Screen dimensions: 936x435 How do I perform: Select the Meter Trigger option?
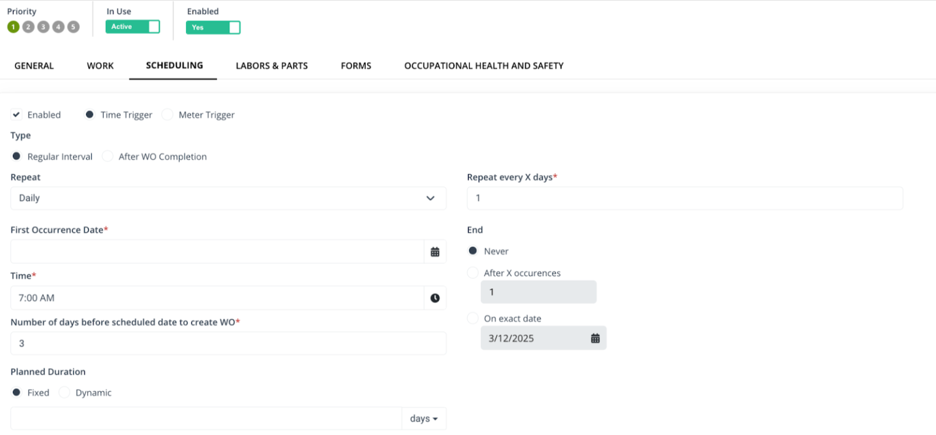(x=168, y=115)
